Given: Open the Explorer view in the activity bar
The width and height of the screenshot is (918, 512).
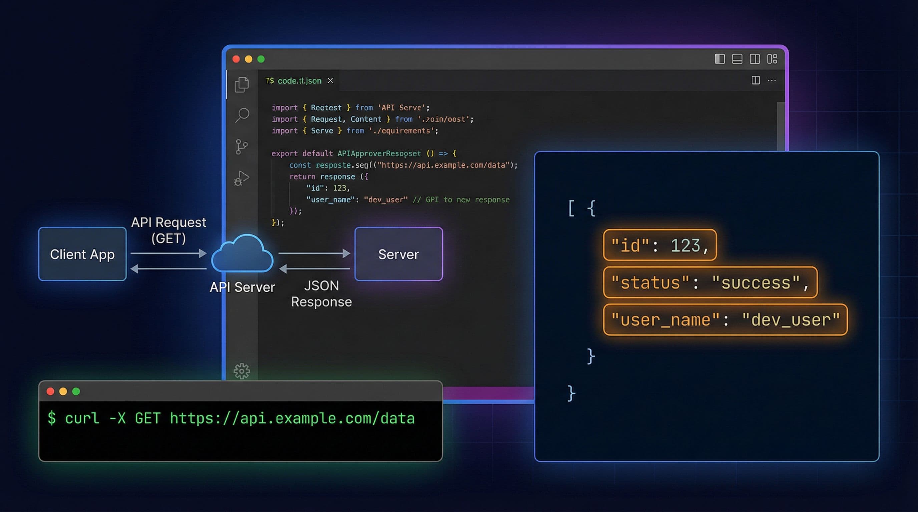Looking at the screenshot, I should pos(242,84).
